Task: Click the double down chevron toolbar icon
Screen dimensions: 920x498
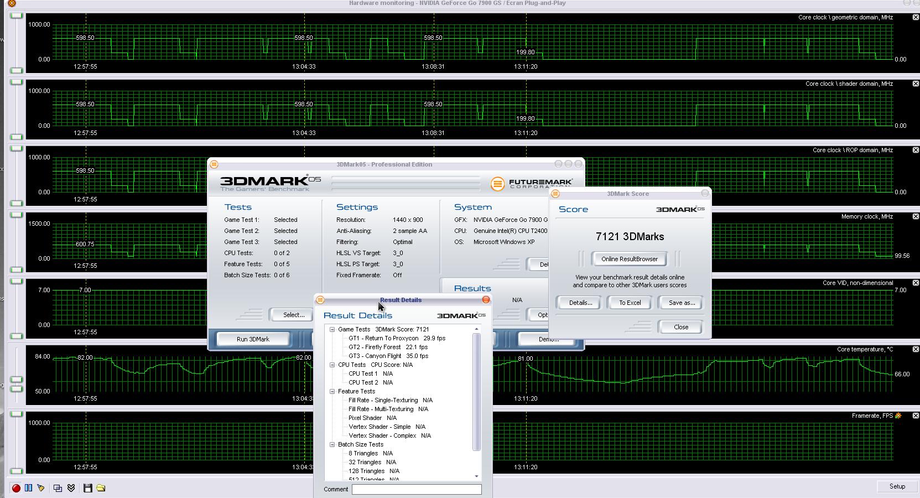Action: [71, 488]
